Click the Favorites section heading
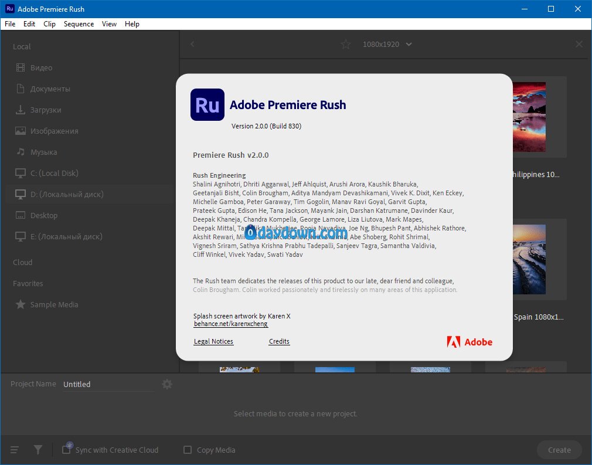This screenshot has height=465, width=592. tap(28, 283)
